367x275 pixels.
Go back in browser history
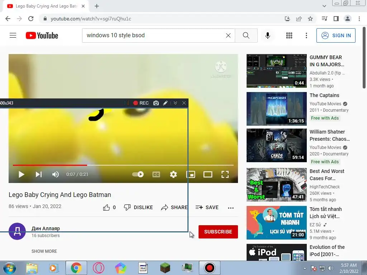8,19
